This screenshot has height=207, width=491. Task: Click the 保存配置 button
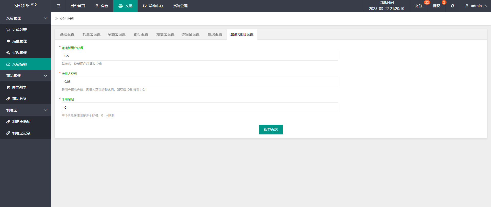pos(271,130)
